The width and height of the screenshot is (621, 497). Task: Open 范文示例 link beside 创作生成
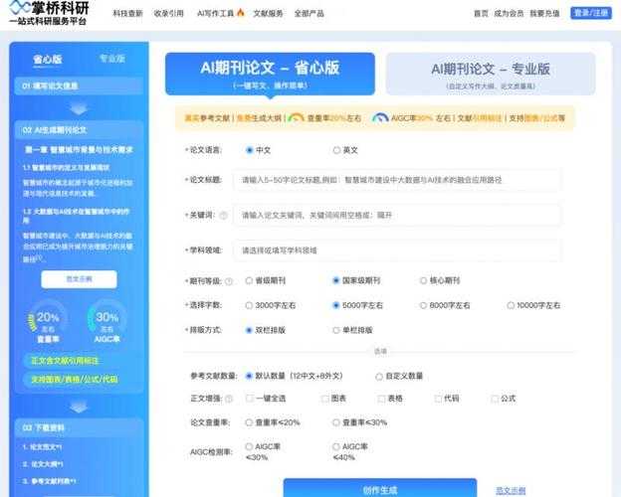coord(511,491)
